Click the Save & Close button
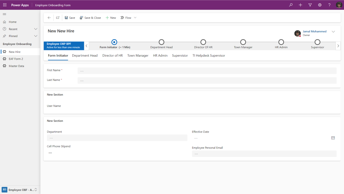344x194 pixels. click(90, 18)
